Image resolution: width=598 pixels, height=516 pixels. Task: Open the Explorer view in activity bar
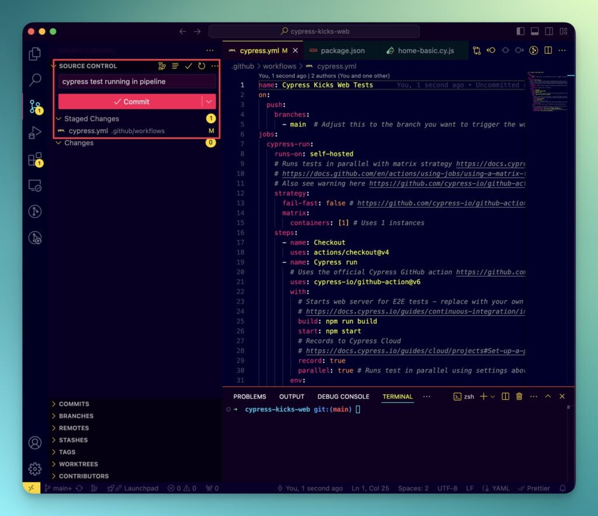coord(34,54)
